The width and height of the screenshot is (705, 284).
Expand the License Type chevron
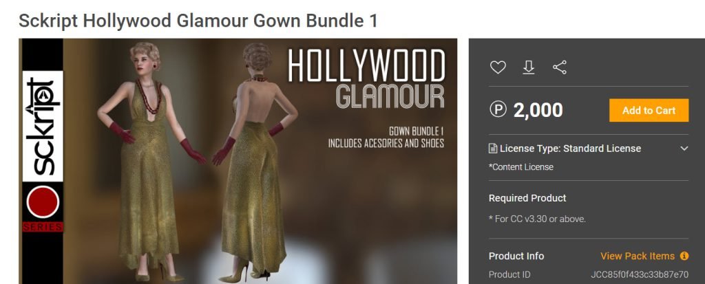[x=684, y=149]
